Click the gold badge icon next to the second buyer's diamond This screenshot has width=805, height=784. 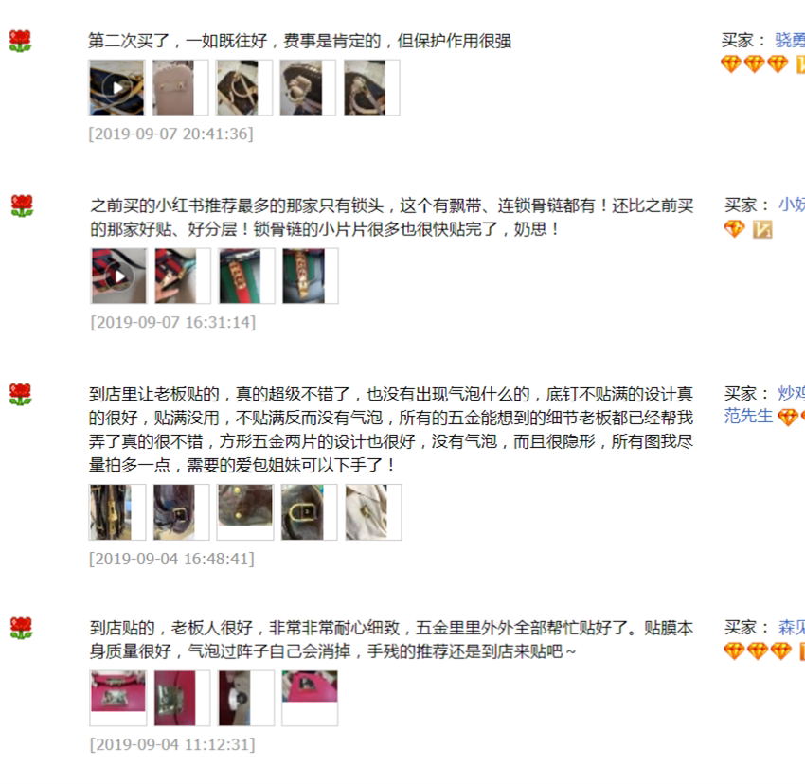[x=762, y=229]
